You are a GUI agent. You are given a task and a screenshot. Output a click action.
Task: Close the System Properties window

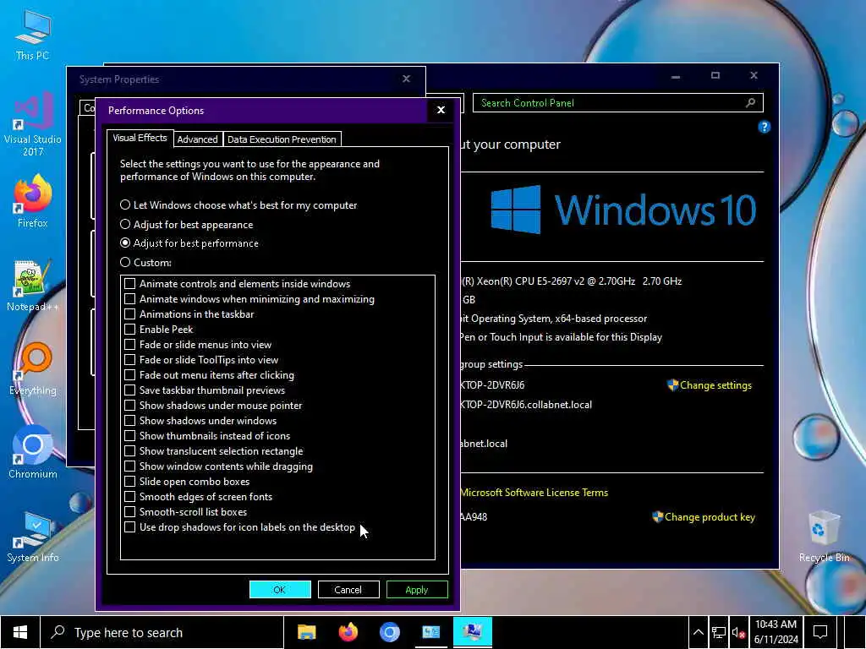click(x=407, y=79)
